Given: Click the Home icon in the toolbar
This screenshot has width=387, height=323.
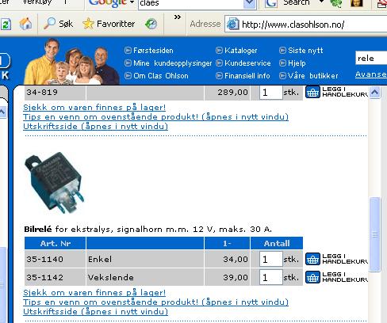Looking at the screenshot, I should 25,24.
